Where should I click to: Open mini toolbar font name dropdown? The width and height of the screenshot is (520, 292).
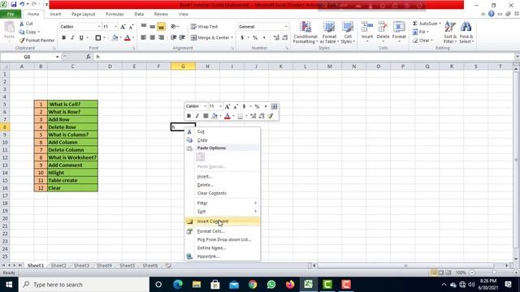[x=205, y=106]
